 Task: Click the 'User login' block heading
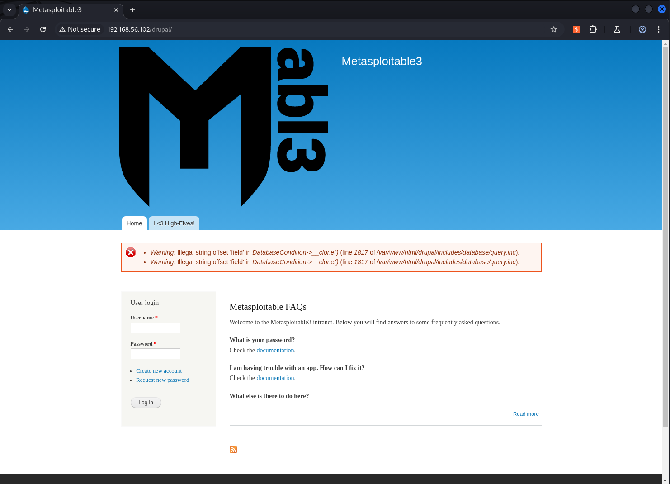(145, 303)
